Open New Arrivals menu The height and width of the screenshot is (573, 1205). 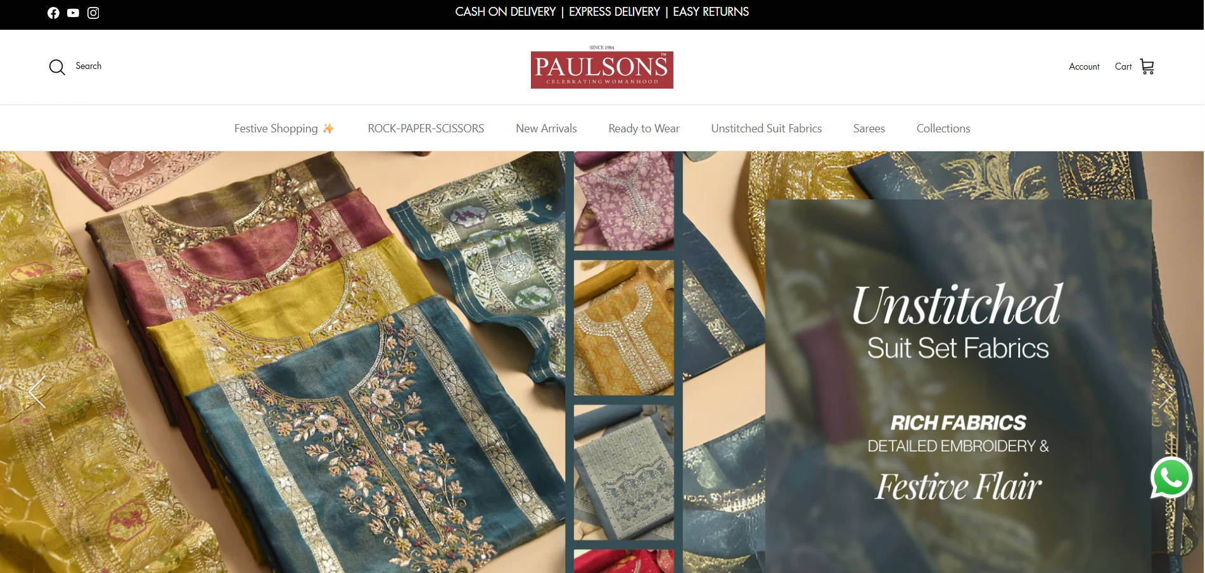[546, 129]
